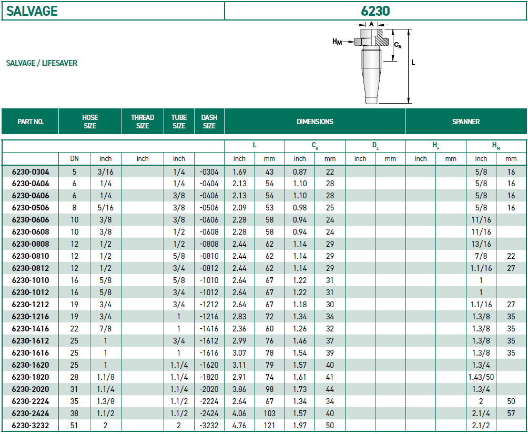
Task: Select part number 6230-1010
Action: click(x=31, y=280)
